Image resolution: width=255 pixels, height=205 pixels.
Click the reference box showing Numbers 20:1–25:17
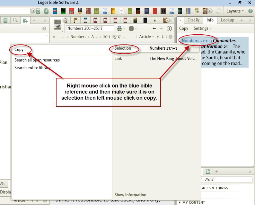[x=90, y=29]
